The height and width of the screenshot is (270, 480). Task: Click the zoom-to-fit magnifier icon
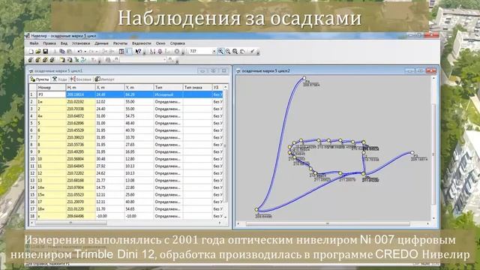pos(235,52)
